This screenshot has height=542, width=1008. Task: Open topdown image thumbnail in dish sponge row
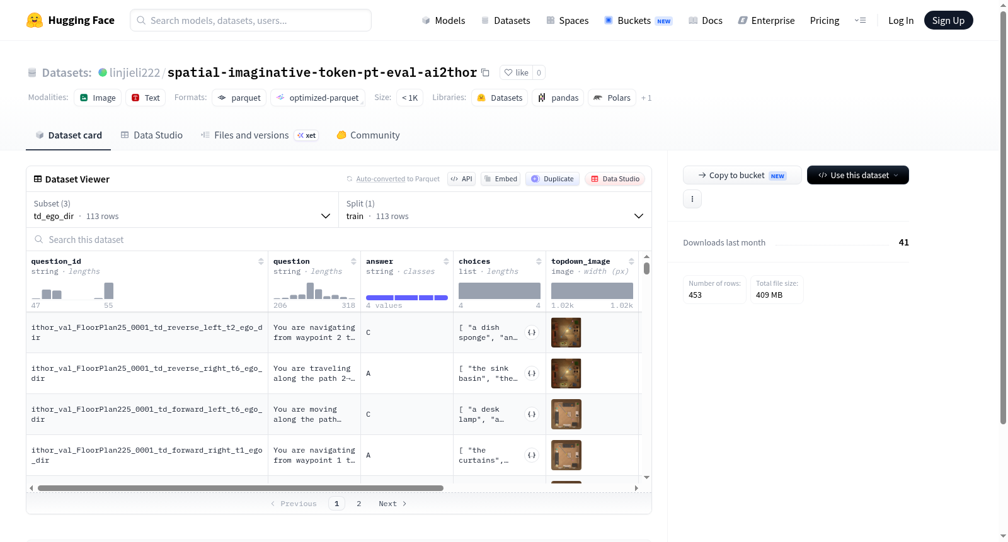tap(566, 332)
